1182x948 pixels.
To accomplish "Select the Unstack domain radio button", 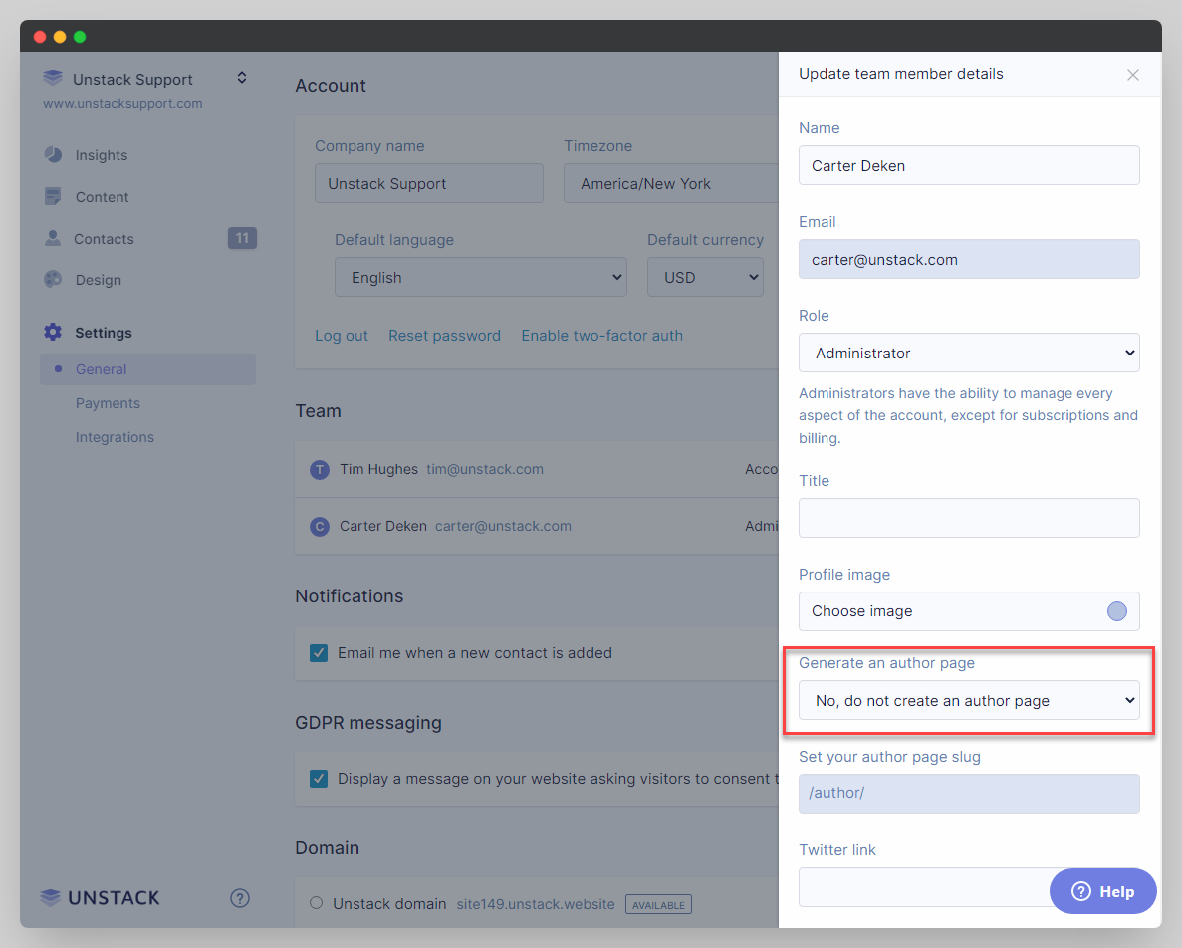I will (x=317, y=903).
